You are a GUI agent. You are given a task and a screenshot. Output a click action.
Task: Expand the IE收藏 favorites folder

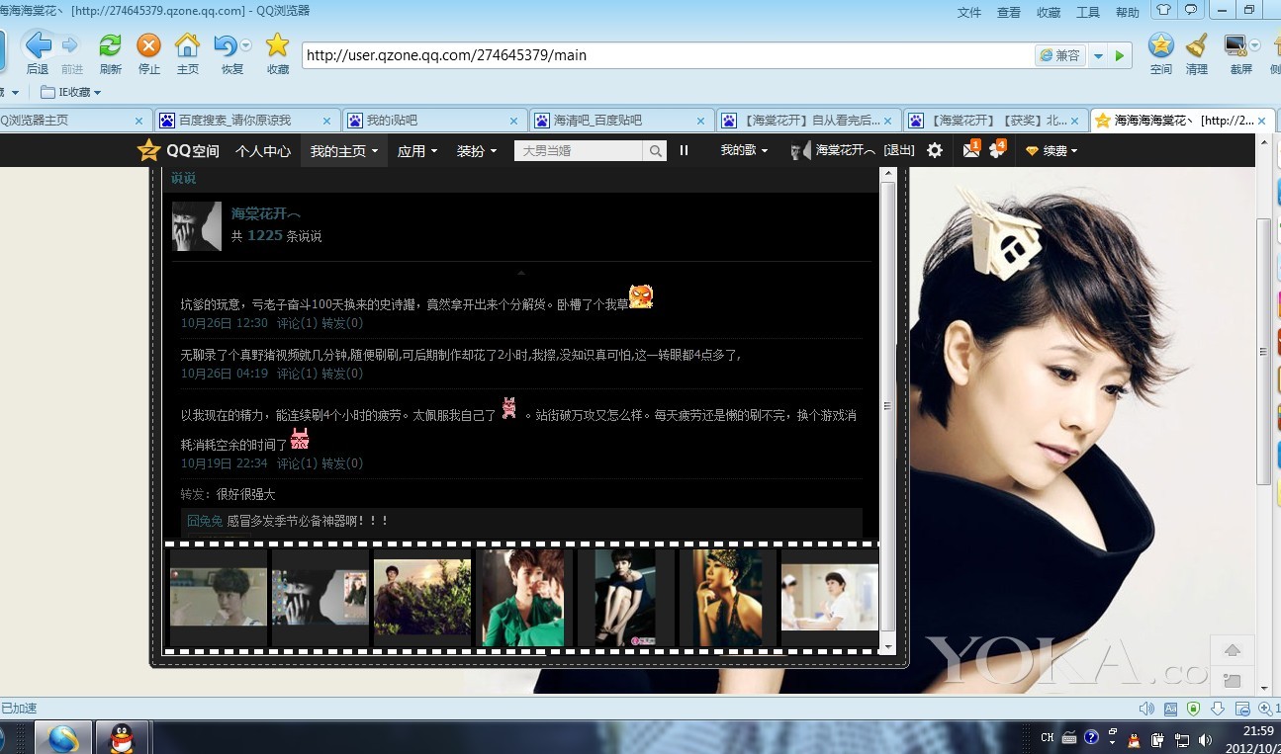click(x=70, y=92)
